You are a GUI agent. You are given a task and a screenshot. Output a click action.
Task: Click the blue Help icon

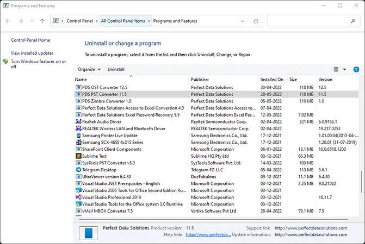356,69
